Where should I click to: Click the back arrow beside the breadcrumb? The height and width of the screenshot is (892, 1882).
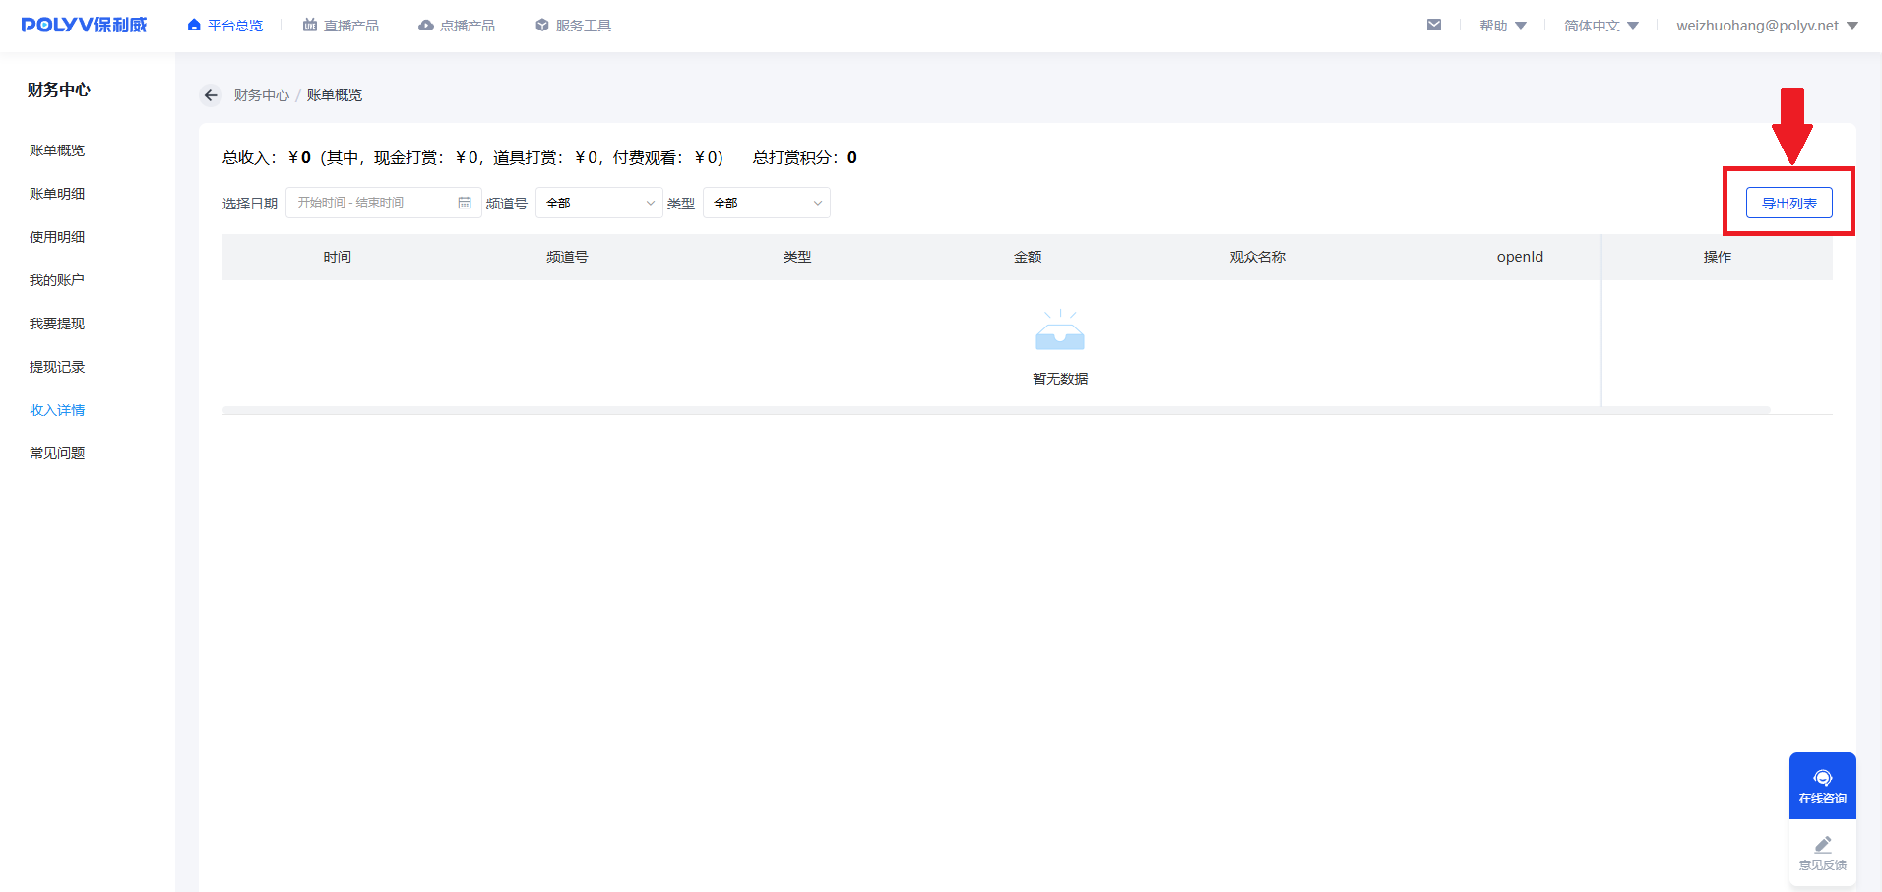pos(211,95)
